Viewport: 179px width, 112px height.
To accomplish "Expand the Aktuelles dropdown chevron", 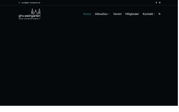I will pyautogui.click(x=109, y=14).
